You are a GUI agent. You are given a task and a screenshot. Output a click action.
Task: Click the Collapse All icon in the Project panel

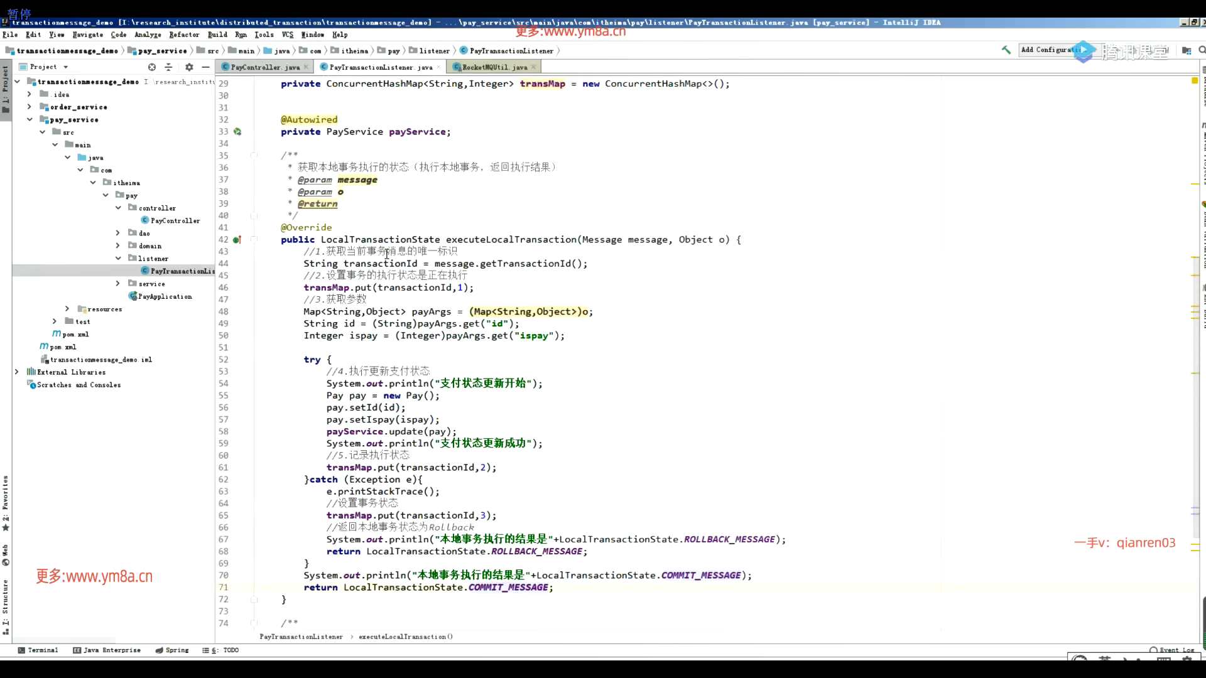click(x=168, y=67)
